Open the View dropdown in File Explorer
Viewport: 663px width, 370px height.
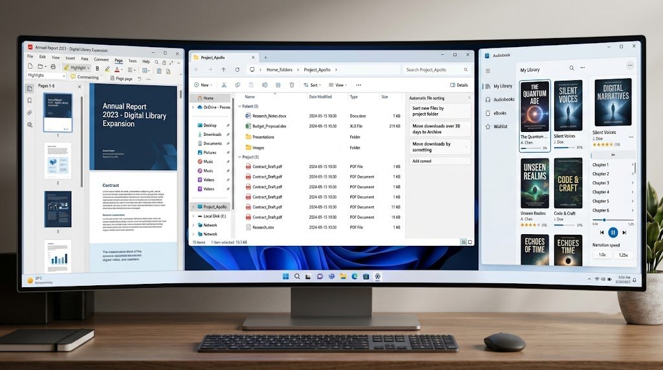click(x=338, y=85)
